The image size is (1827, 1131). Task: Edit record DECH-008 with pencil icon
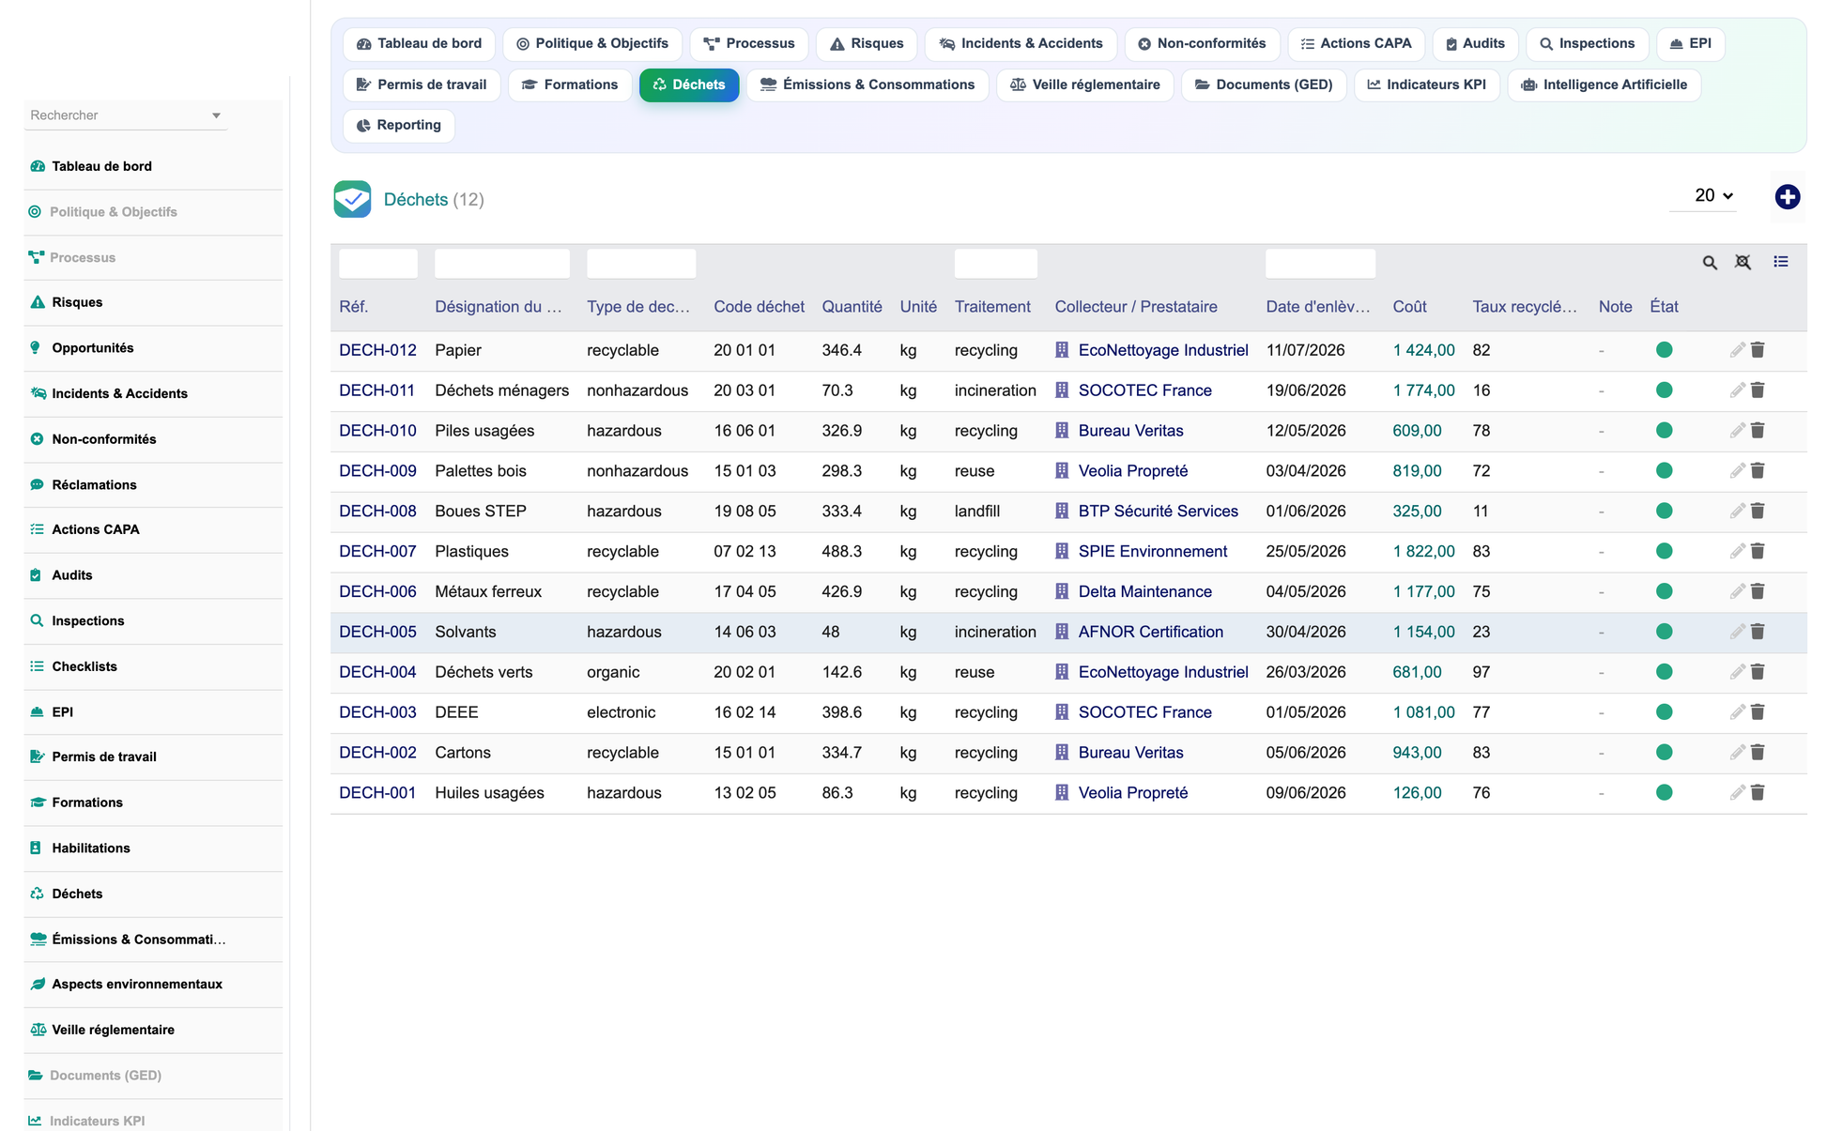1737,512
